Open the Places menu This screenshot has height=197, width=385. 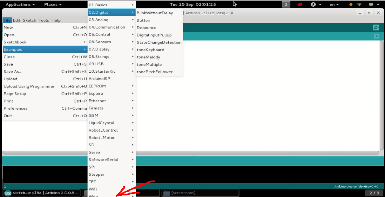[x=53, y=4]
